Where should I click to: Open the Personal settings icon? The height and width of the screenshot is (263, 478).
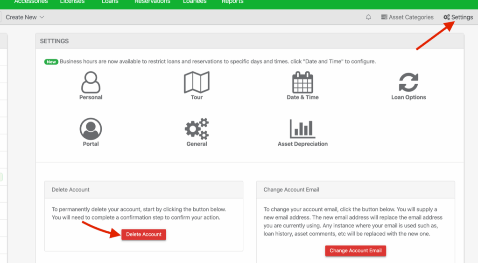(91, 83)
